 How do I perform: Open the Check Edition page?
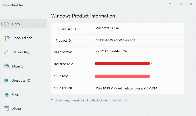point(22,38)
